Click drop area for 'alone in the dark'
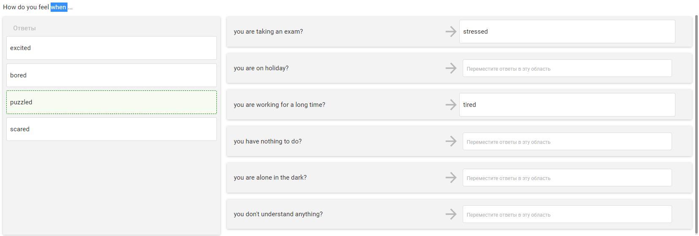Screen dimensions: 699x236 [567, 178]
